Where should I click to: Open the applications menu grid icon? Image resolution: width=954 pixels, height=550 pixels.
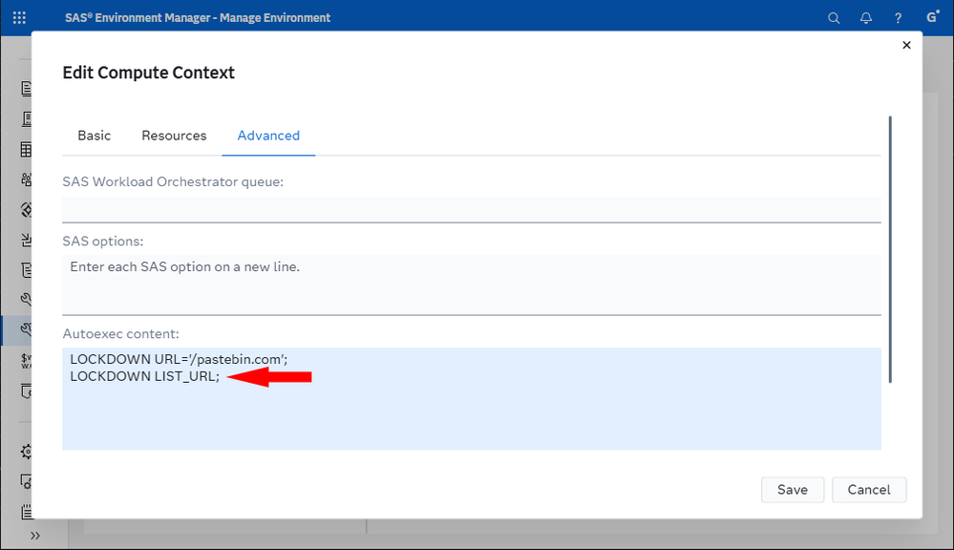19,17
